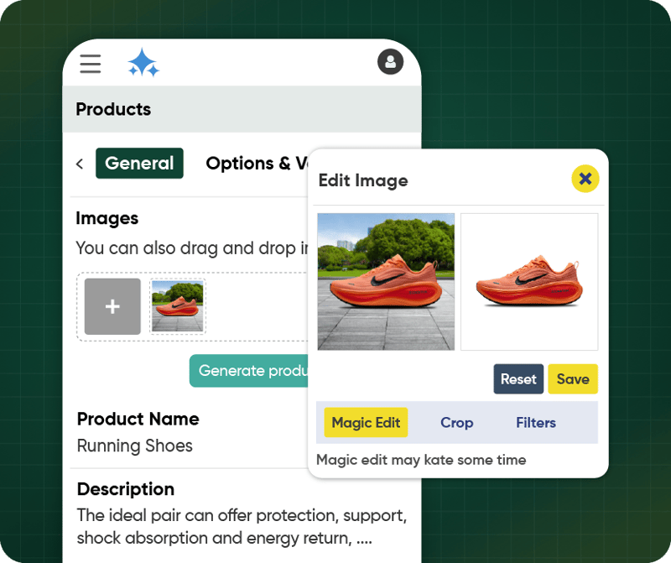Select the General tab

[x=139, y=164]
